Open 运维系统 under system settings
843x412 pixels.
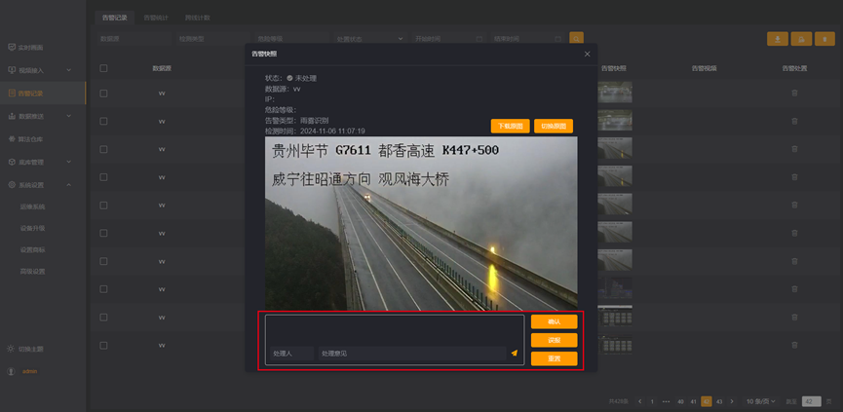(33, 206)
